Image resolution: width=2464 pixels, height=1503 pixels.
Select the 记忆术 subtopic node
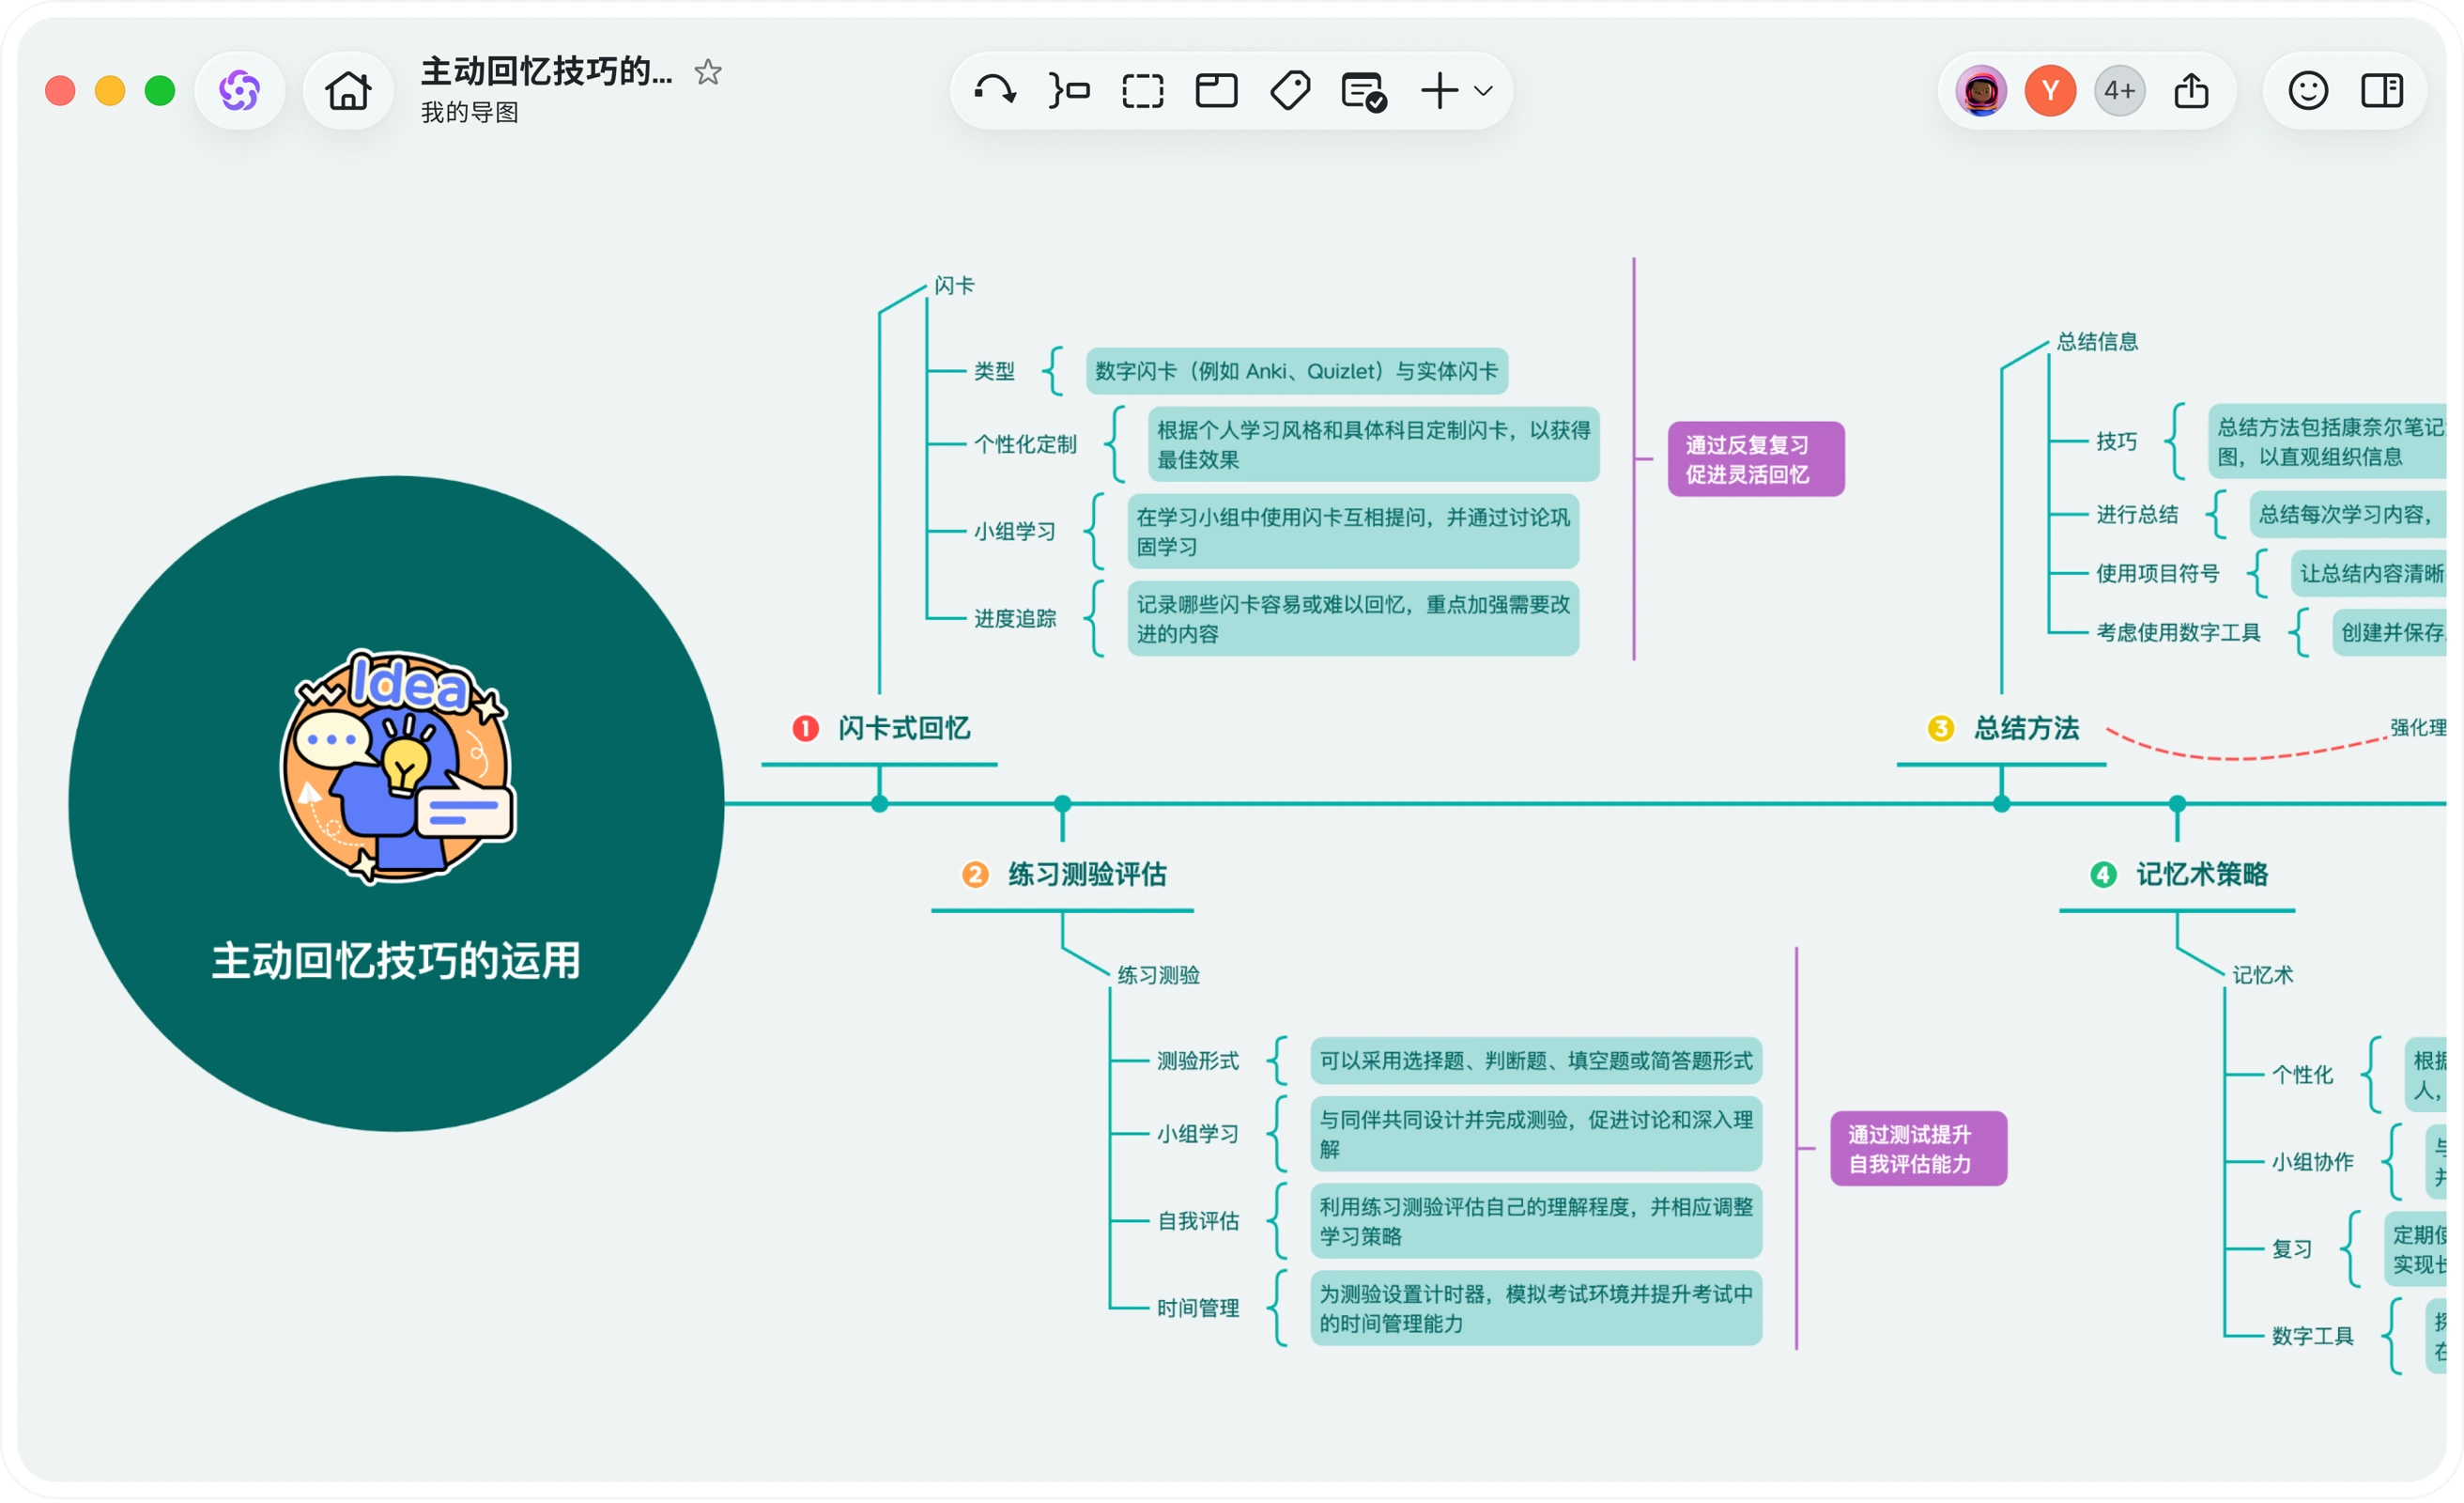point(2263,975)
